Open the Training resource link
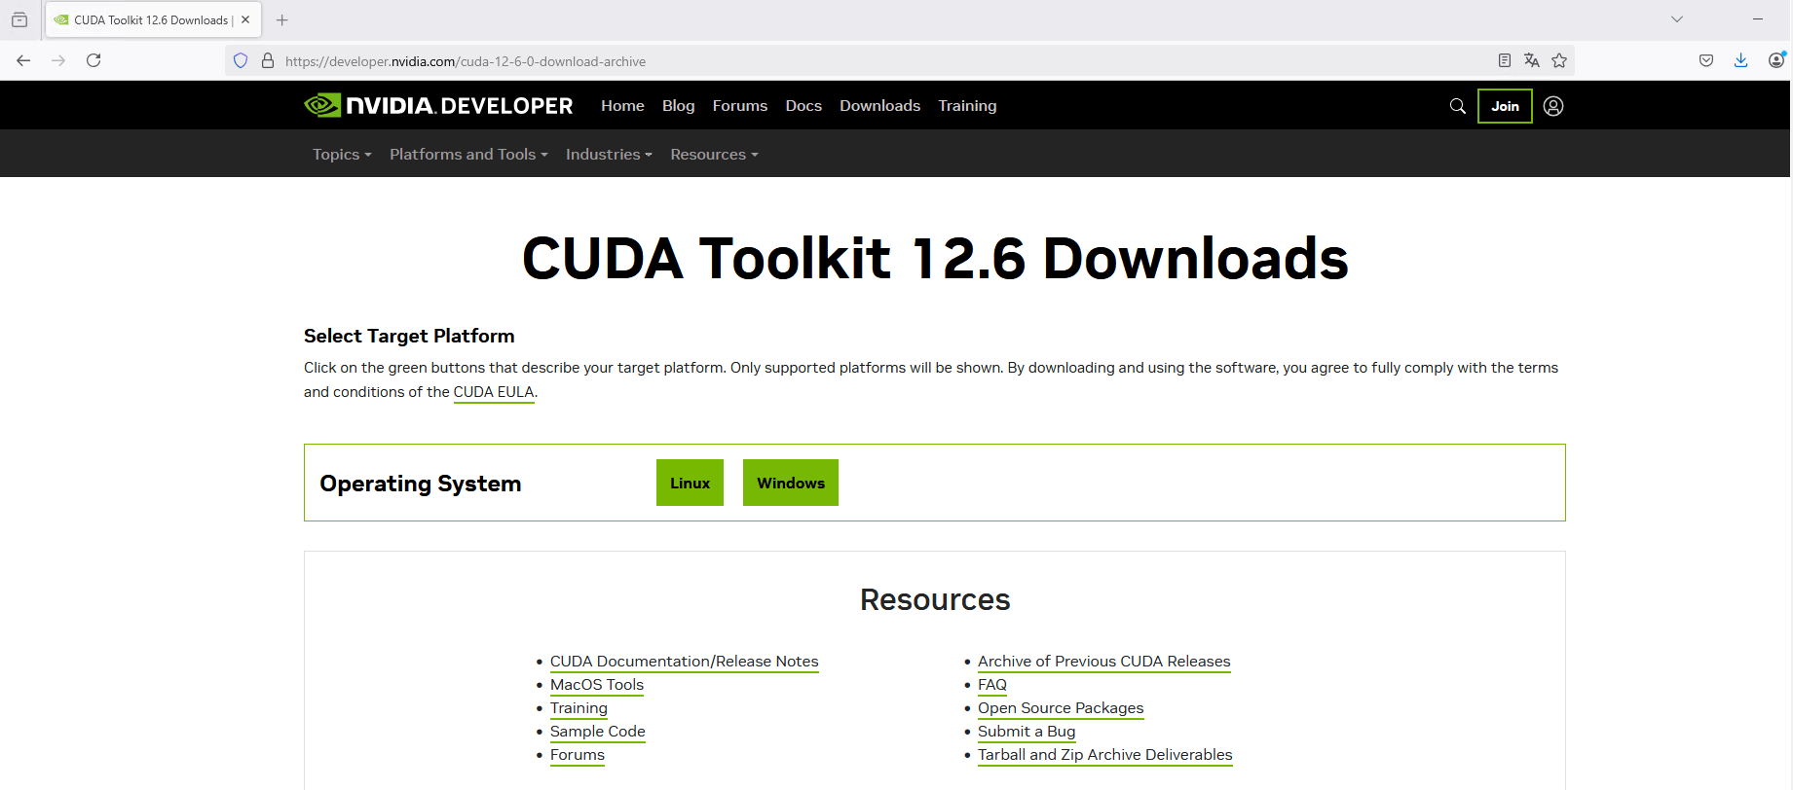 pyautogui.click(x=579, y=708)
